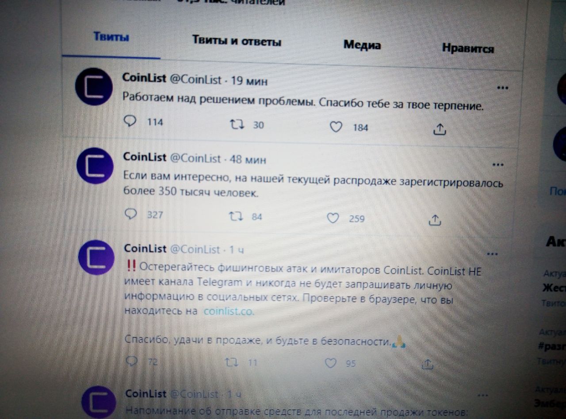566x419 pixels.
Task: Switch to the Твиты и ответы tab
Action: point(237,42)
